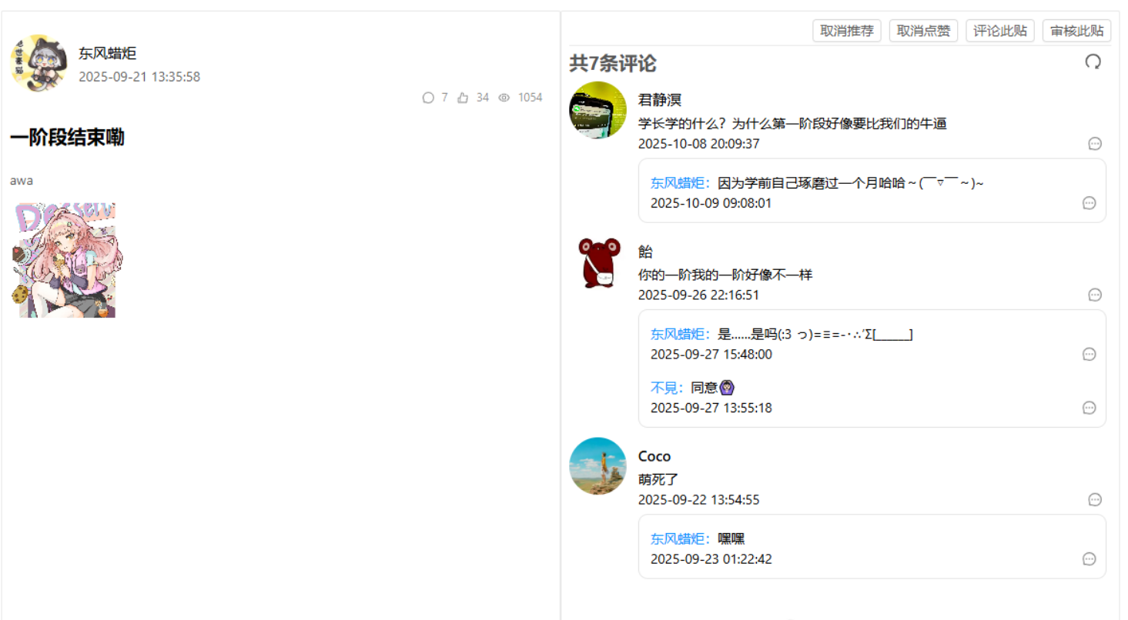Click the refresh comments icon
The height and width of the screenshot is (620, 1128).
pyautogui.click(x=1093, y=62)
